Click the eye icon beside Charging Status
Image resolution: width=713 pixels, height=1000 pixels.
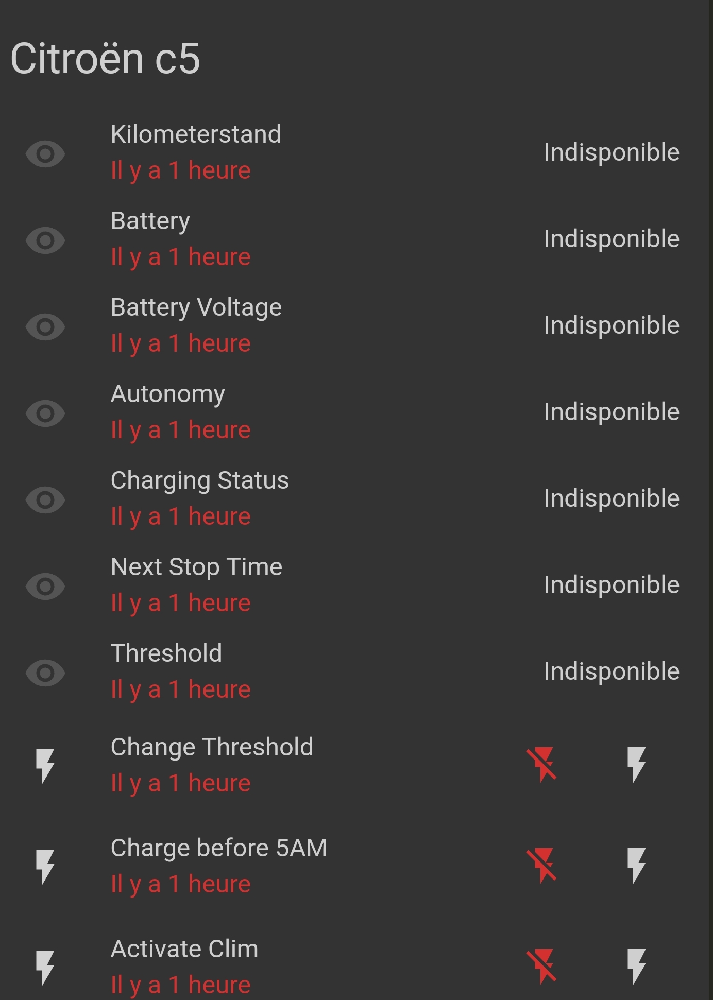[x=45, y=499]
